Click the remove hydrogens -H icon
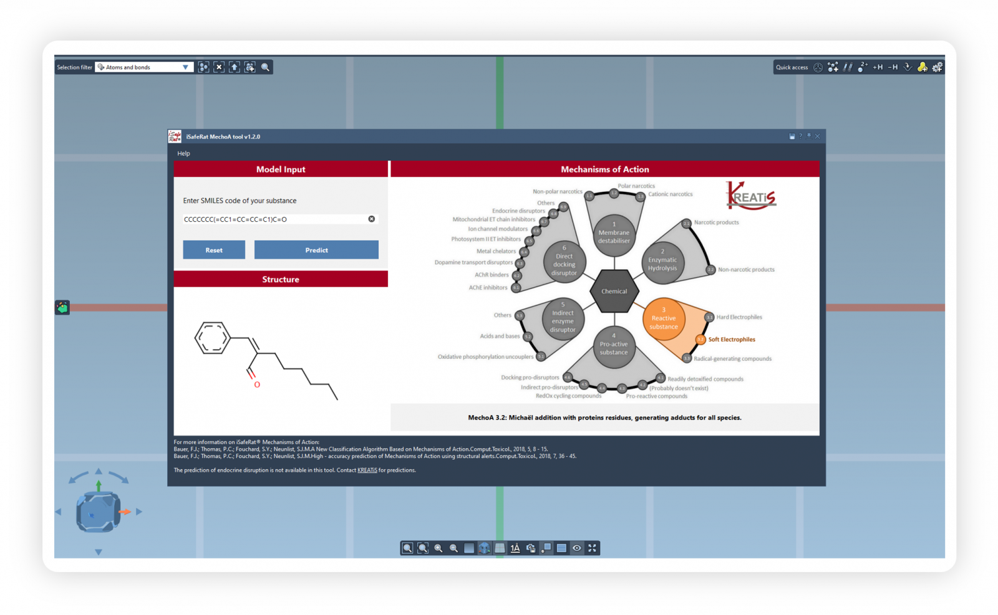Image resolution: width=998 pixels, height=615 pixels. click(893, 67)
